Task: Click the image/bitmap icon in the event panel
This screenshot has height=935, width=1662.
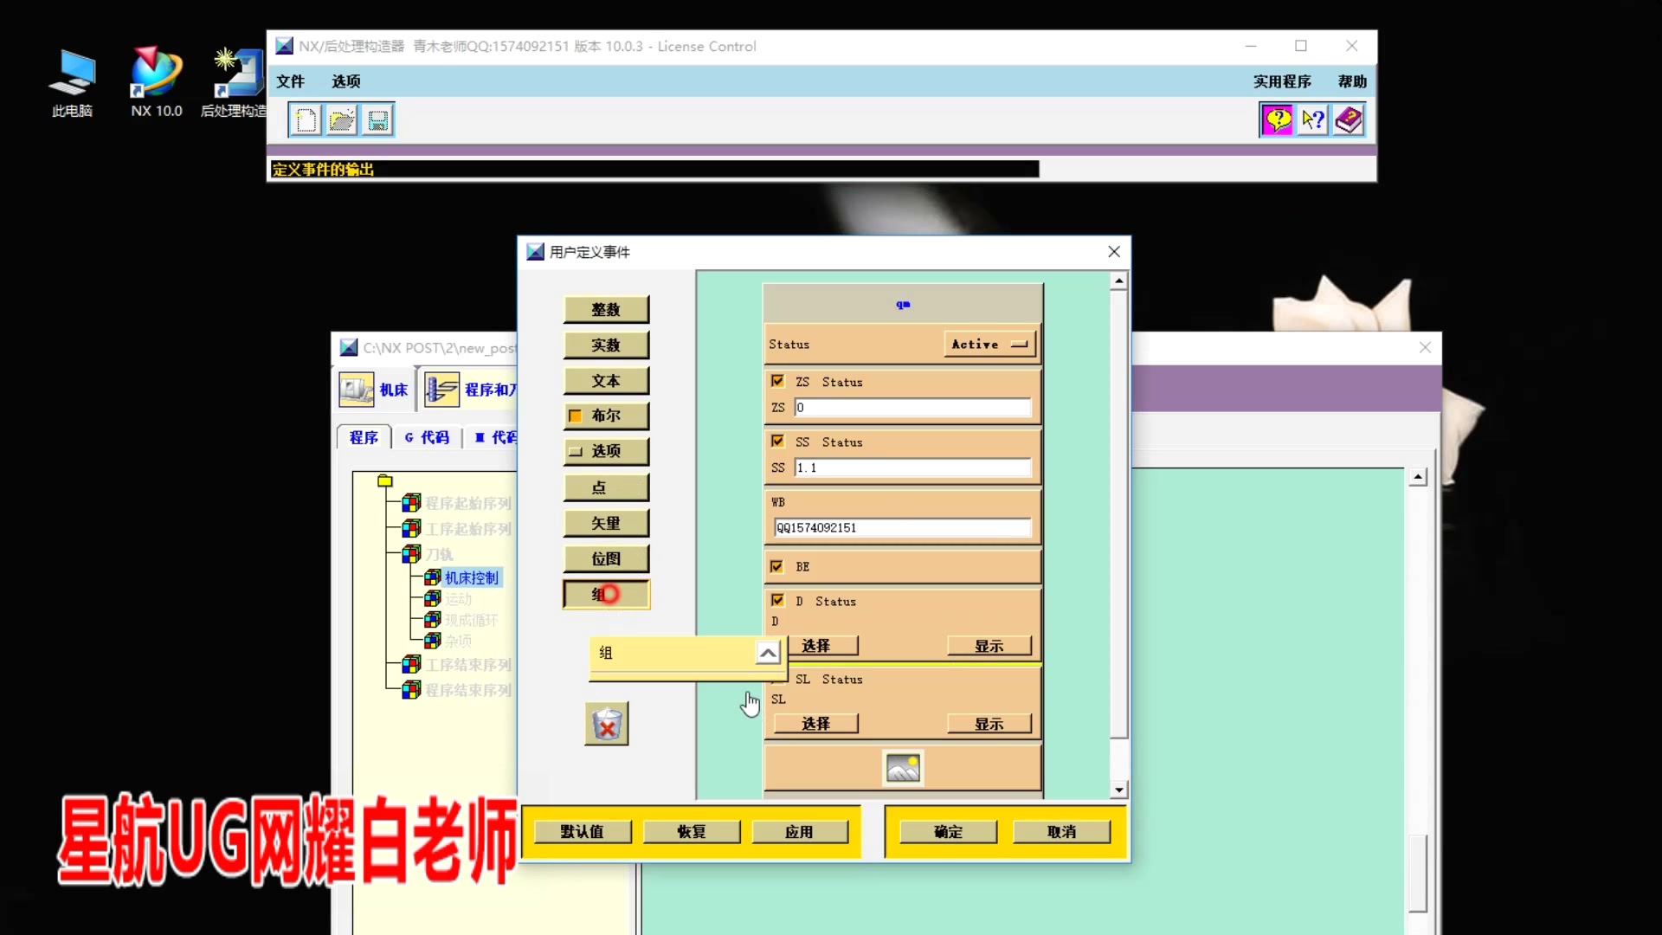Action: (902, 767)
